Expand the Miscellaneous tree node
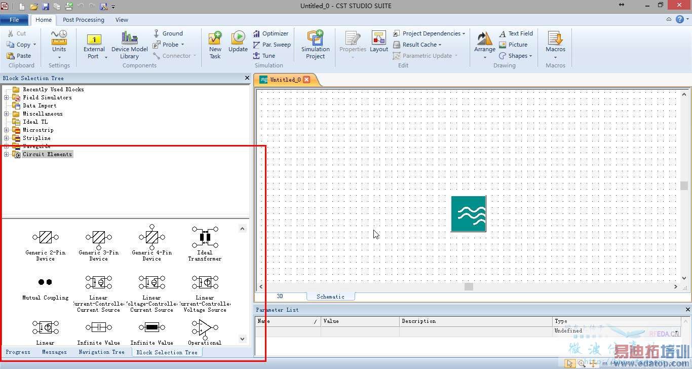Viewport: 692px width, 369px height. pyautogui.click(x=7, y=114)
